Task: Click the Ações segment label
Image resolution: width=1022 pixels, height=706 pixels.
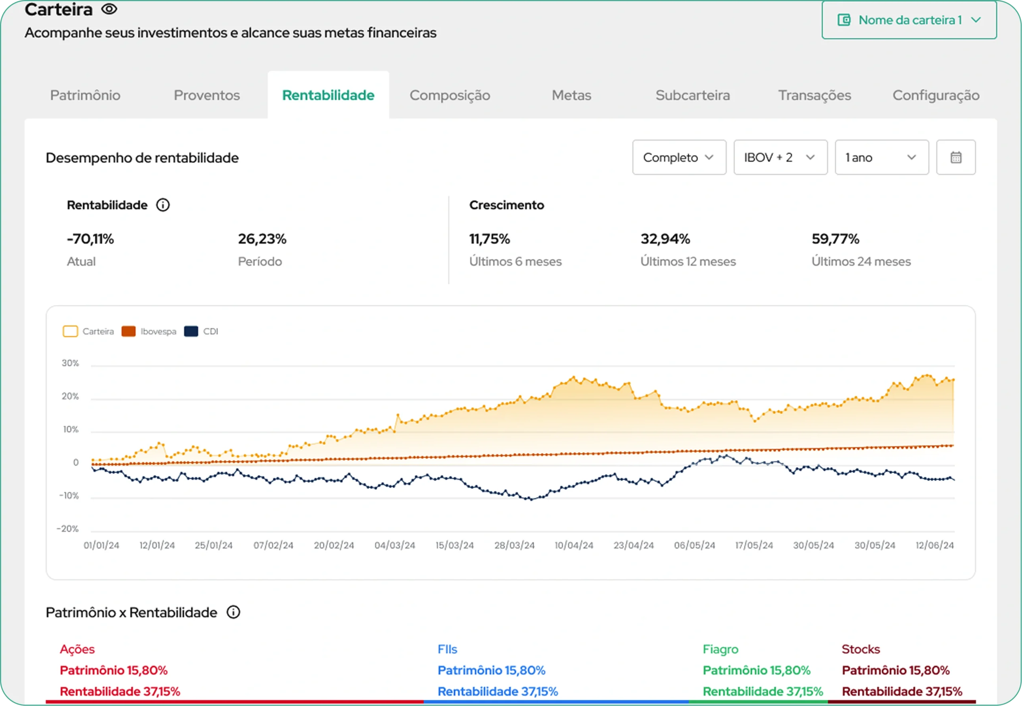Action: coord(77,649)
